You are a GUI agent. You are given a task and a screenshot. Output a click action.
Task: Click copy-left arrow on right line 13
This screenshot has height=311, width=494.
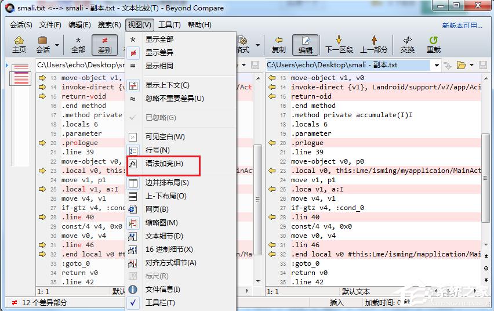tap(272, 78)
